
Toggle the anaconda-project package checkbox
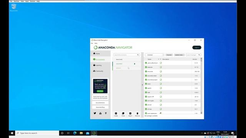click(146, 80)
